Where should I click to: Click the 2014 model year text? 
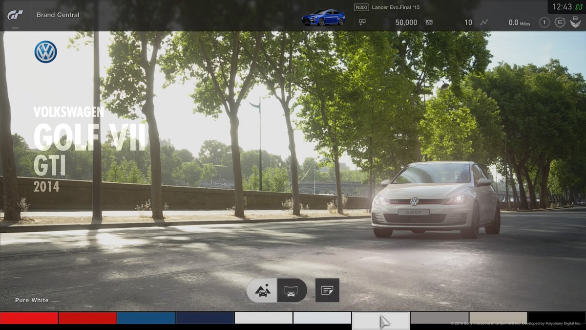[x=46, y=186]
